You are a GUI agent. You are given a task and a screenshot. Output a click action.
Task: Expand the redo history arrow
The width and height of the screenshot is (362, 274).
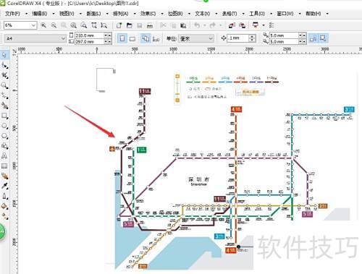coord(221,25)
